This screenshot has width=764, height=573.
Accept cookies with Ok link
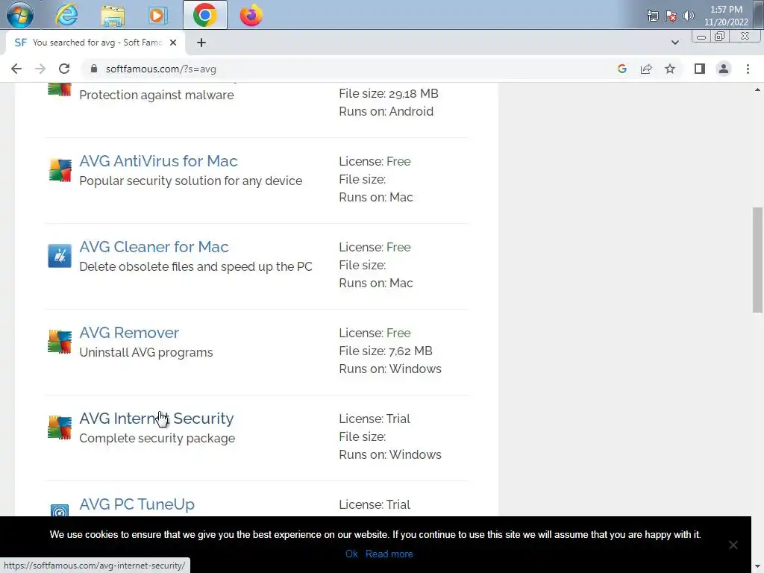(351, 554)
